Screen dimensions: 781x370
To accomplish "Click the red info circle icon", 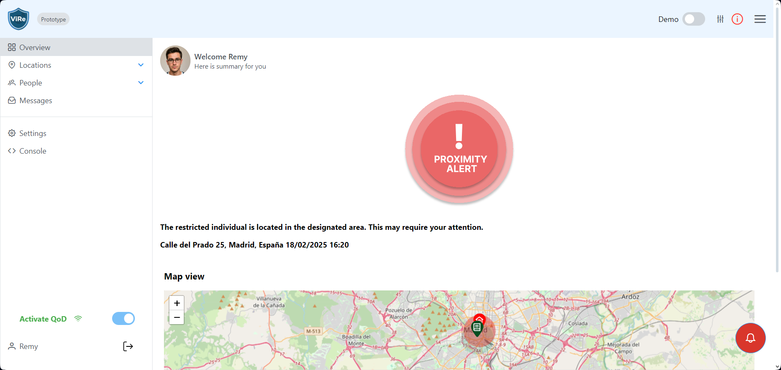I will click(x=737, y=19).
